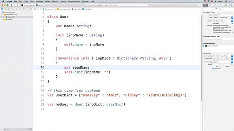
Task: Open the Issue navigator warning icon
Action: coord(16,9)
